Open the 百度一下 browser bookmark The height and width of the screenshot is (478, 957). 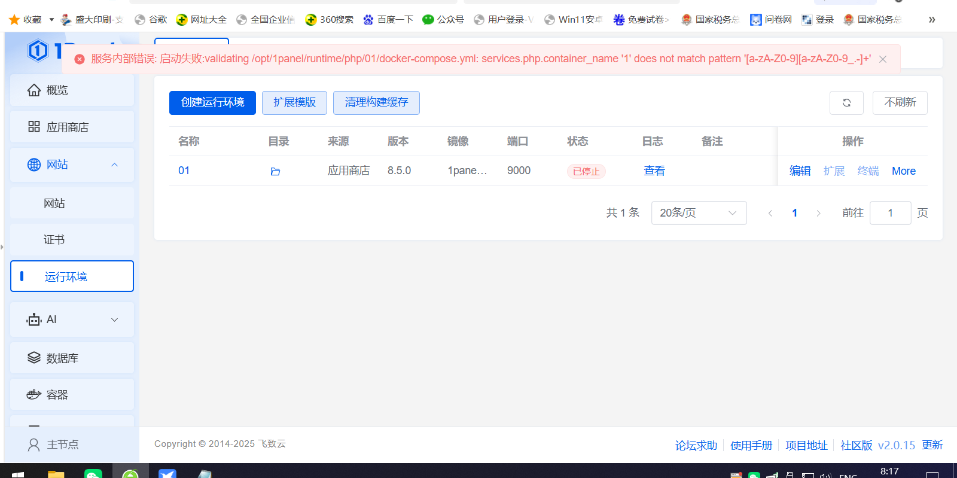[x=388, y=20]
